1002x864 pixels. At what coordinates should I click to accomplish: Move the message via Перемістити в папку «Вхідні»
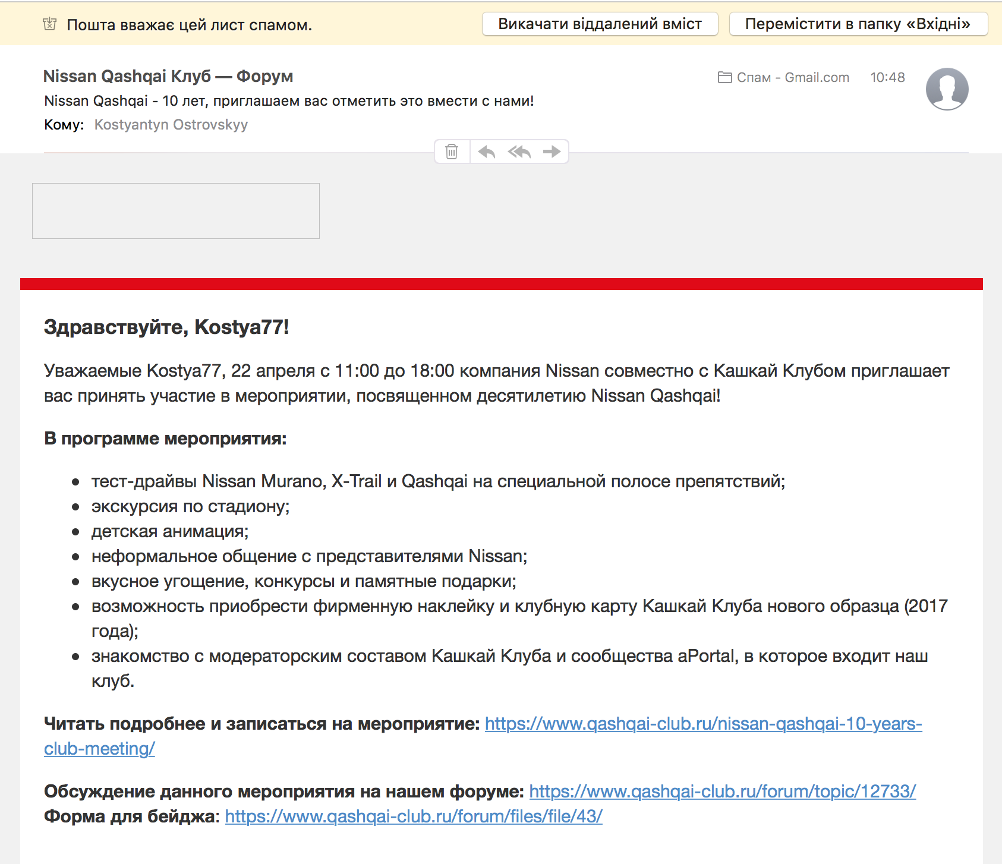(x=858, y=24)
